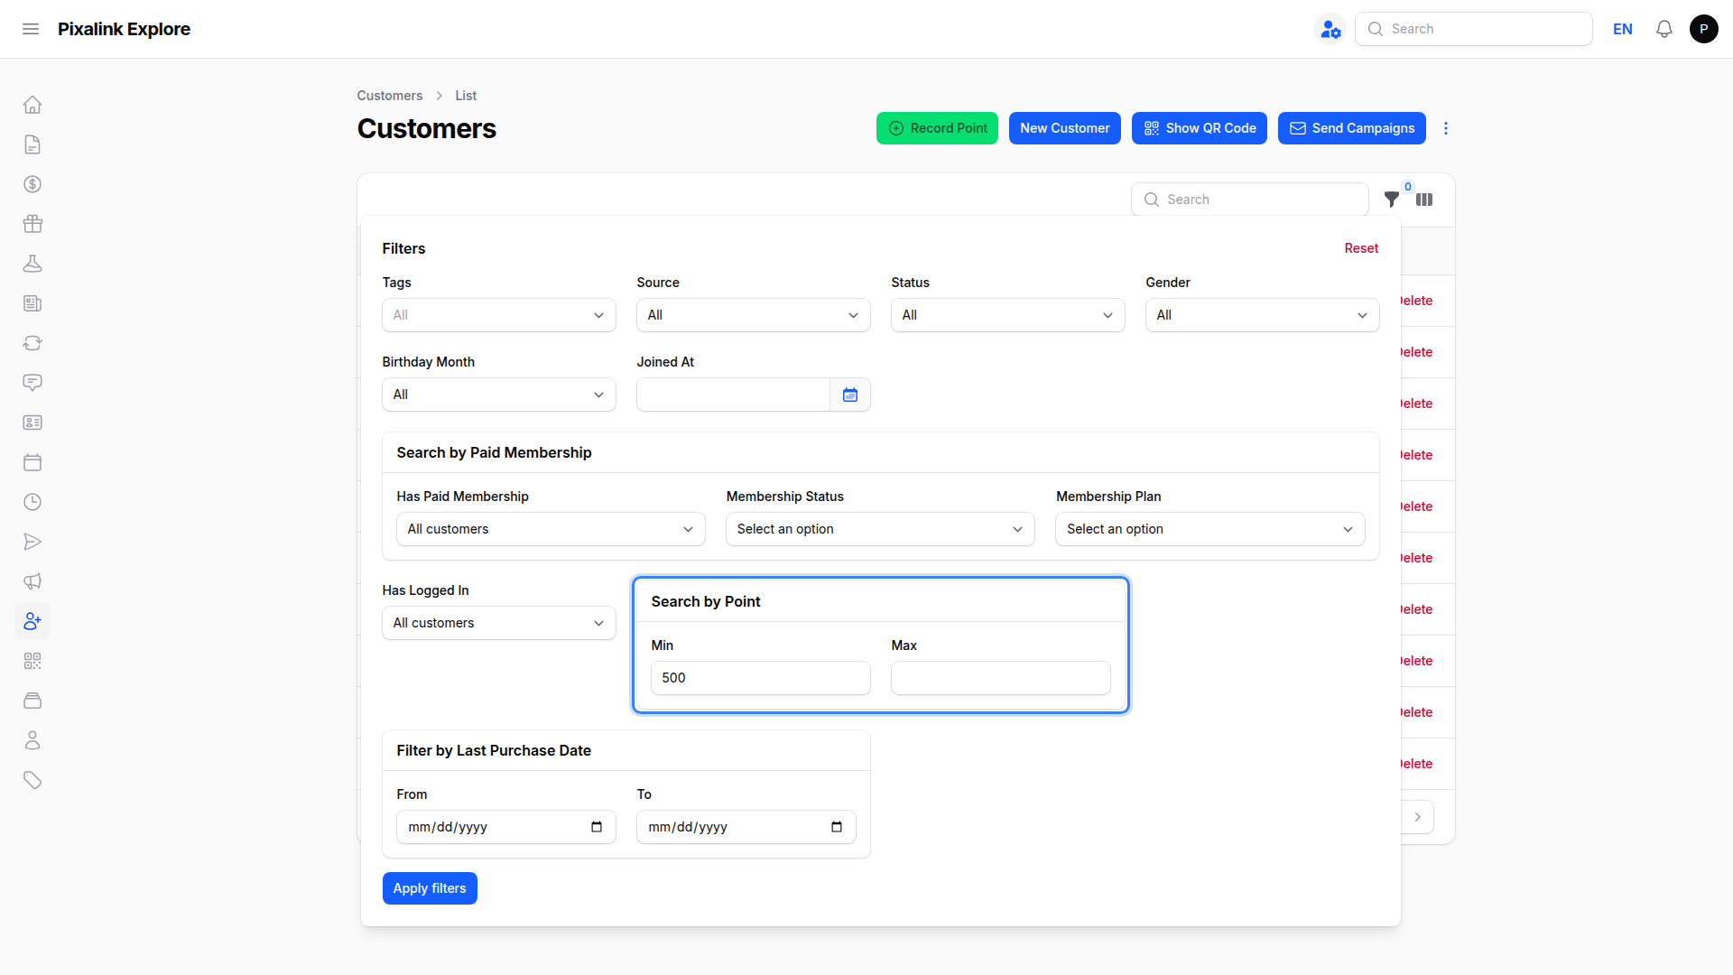Open the newspaper icon in sidebar
The width and height of the screenshot is (1733, 975).
[x=32, y=303]
